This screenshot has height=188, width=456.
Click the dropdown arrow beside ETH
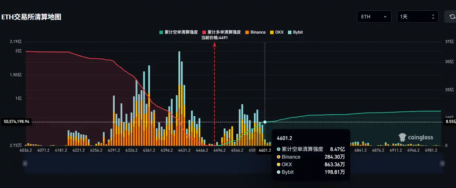(x=385, y=17)
